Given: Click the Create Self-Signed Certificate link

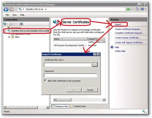Looking at the screenshot, I should (129, 43).
